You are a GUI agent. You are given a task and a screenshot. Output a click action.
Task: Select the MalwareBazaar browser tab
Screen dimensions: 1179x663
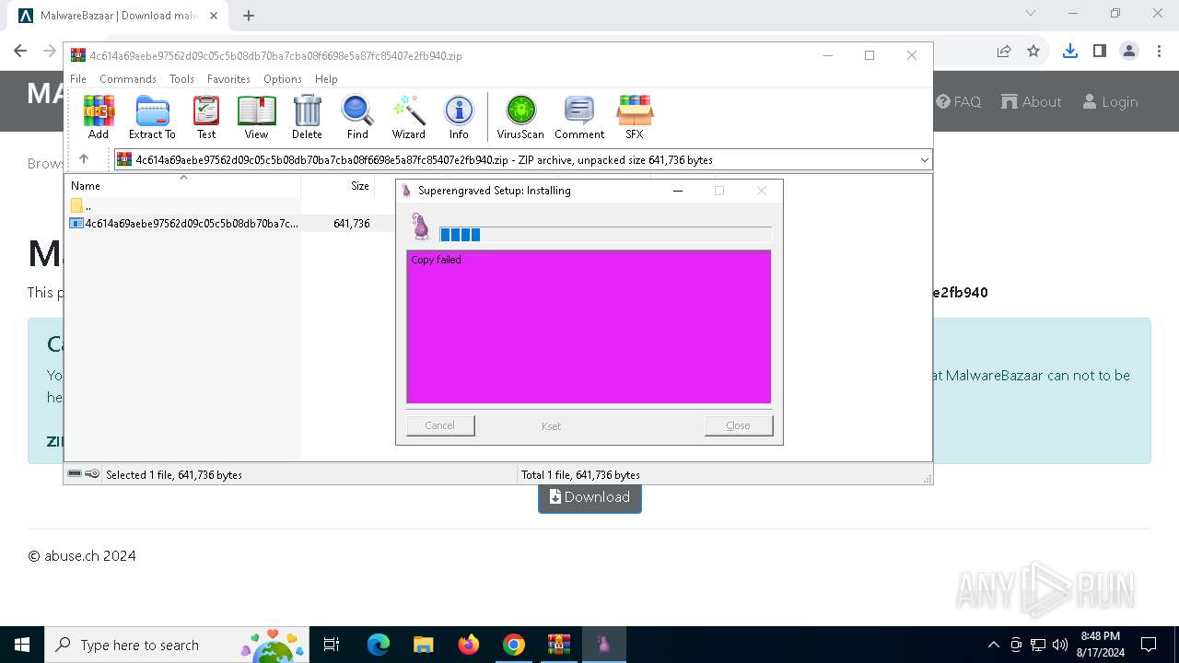click(x=117, y=16)
